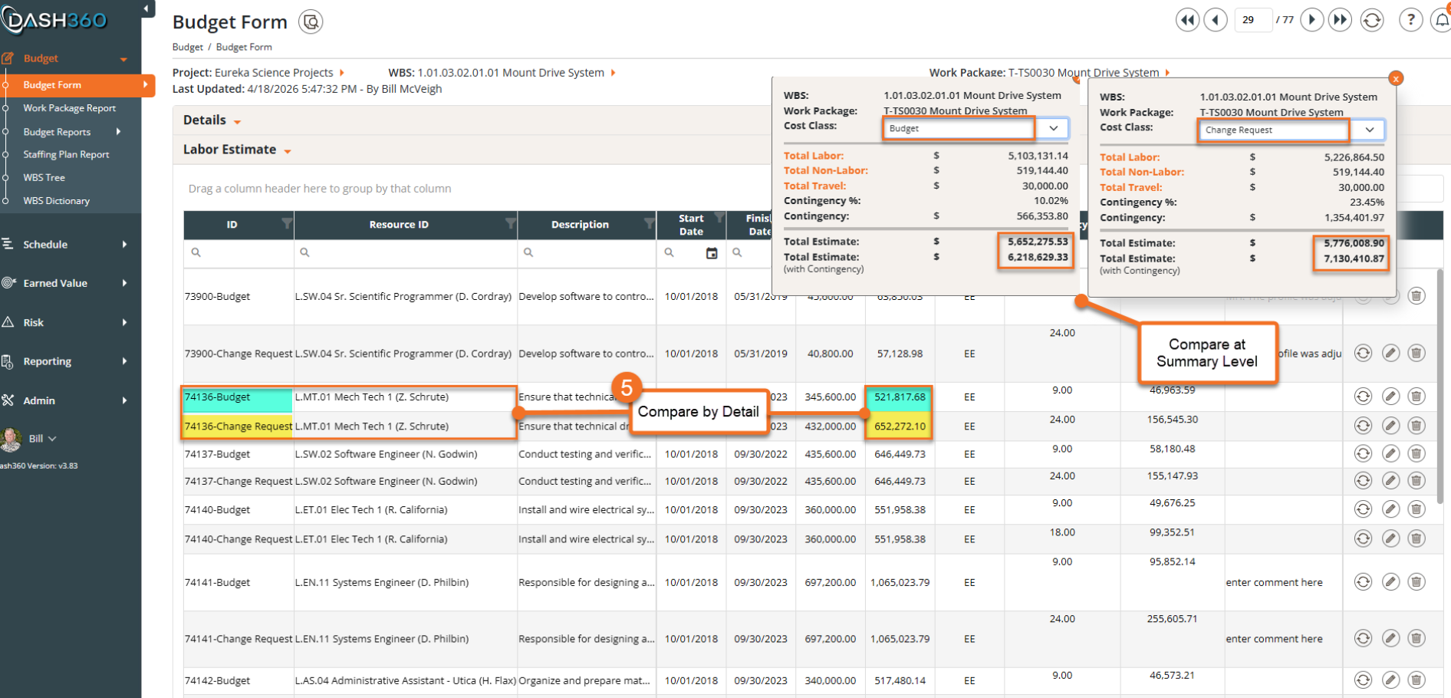1451x698 pixels.
Task: Close the Change Request summary popup
Action: pos(1396,78)
